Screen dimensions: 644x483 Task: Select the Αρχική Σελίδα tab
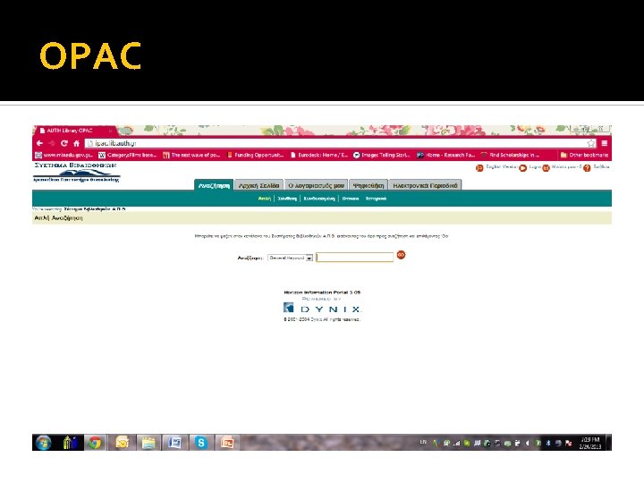pyautogui.click(x=258, y=186)
